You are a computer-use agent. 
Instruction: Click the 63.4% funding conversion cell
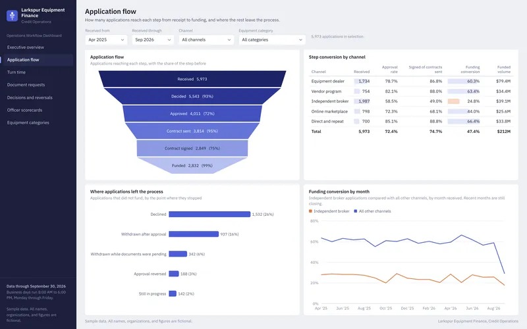[x=473, y=91]
